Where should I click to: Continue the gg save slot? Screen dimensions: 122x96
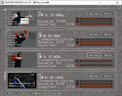[93, 34]
